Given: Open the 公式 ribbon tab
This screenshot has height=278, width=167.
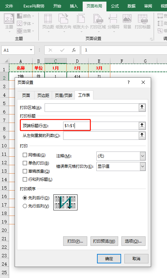Looking at the screenshot, I should 115,6.
